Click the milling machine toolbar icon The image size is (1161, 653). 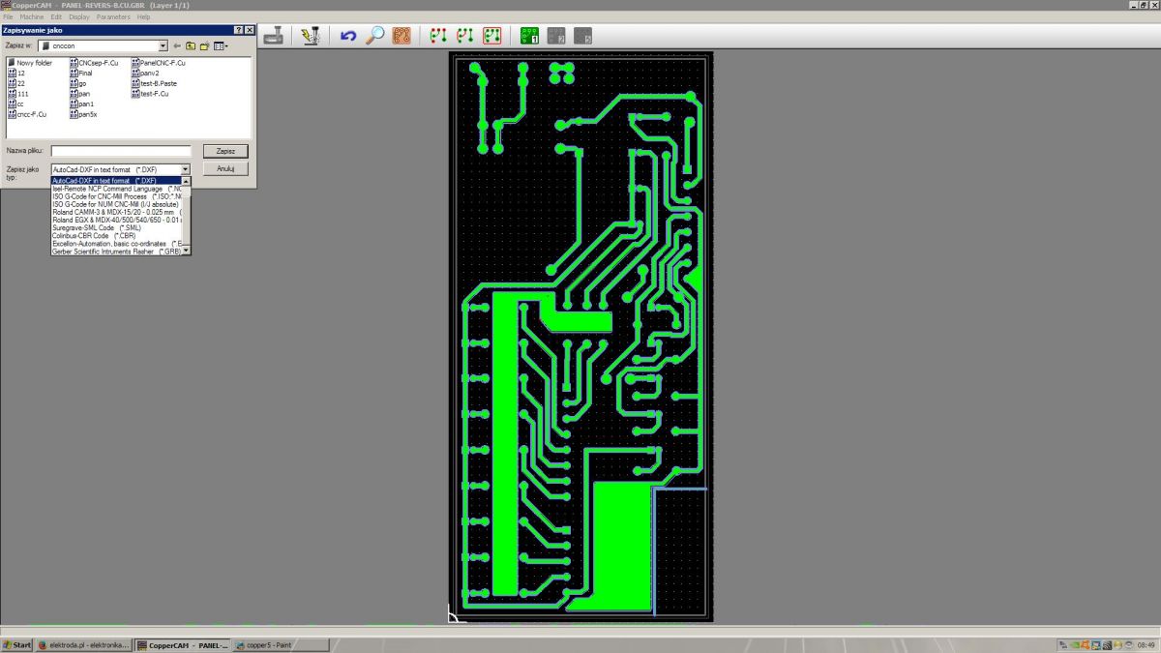(276, 36)
